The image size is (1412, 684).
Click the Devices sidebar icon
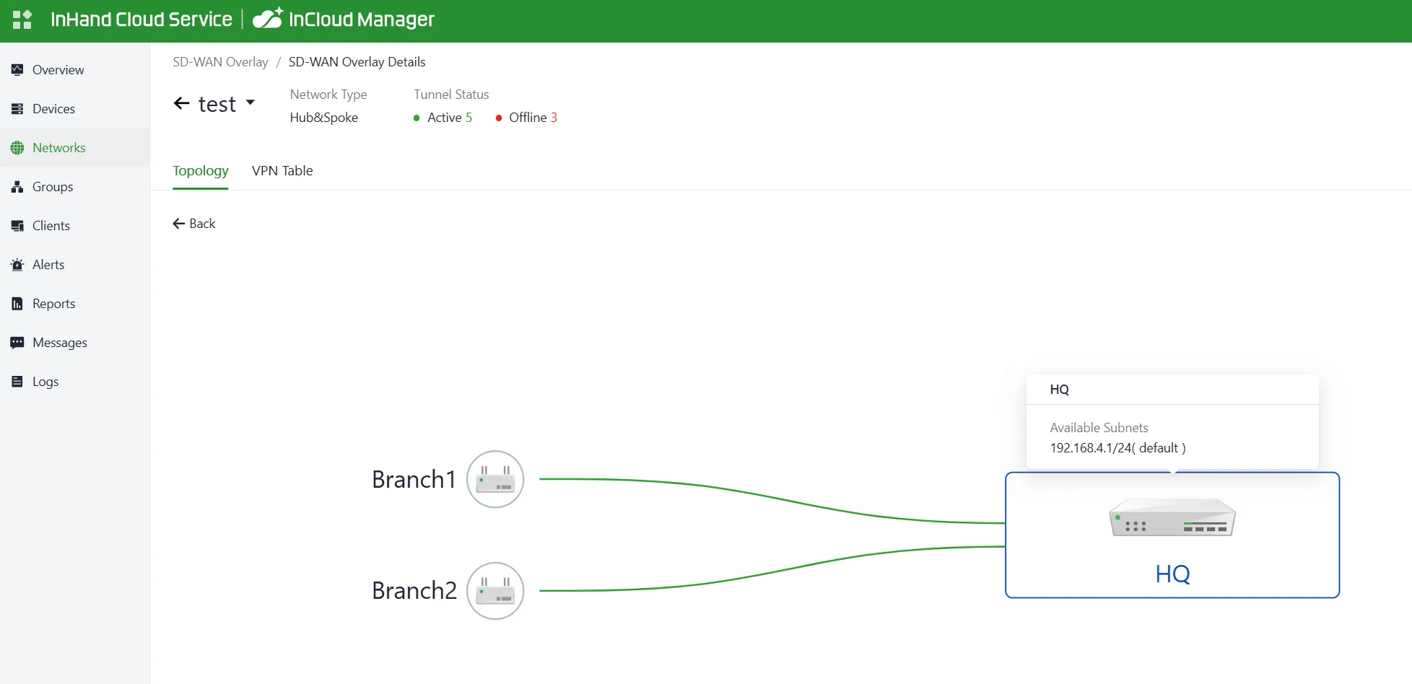pos(17,109)
